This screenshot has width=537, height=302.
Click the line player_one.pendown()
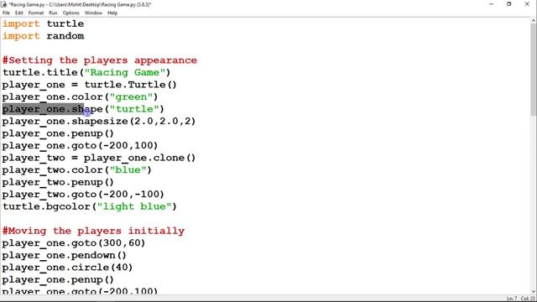click(x=65, y=255)
